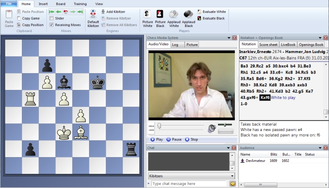Applaud White player

coord(174,18)
